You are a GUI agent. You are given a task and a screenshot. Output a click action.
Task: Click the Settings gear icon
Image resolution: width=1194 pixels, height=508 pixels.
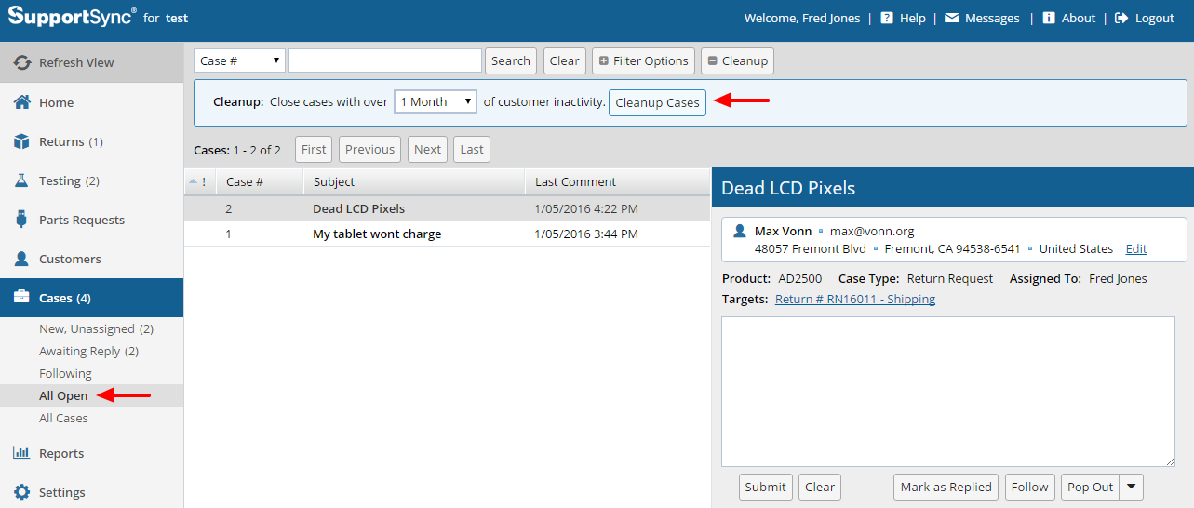[x=21, y=492]
